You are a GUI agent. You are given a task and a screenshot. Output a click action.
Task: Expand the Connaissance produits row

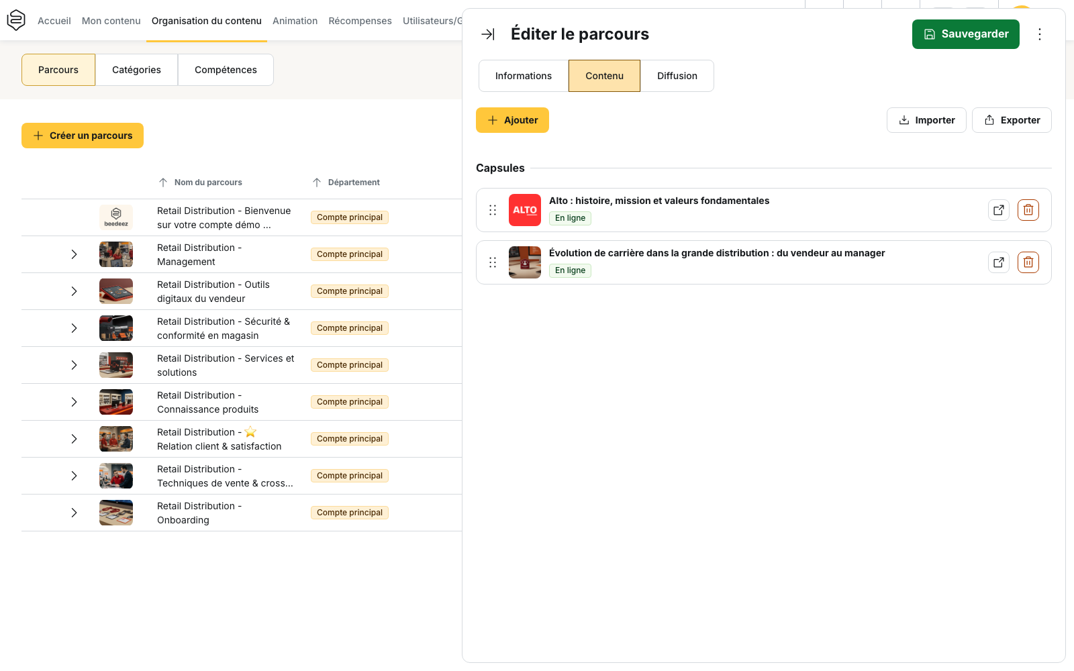75,402
